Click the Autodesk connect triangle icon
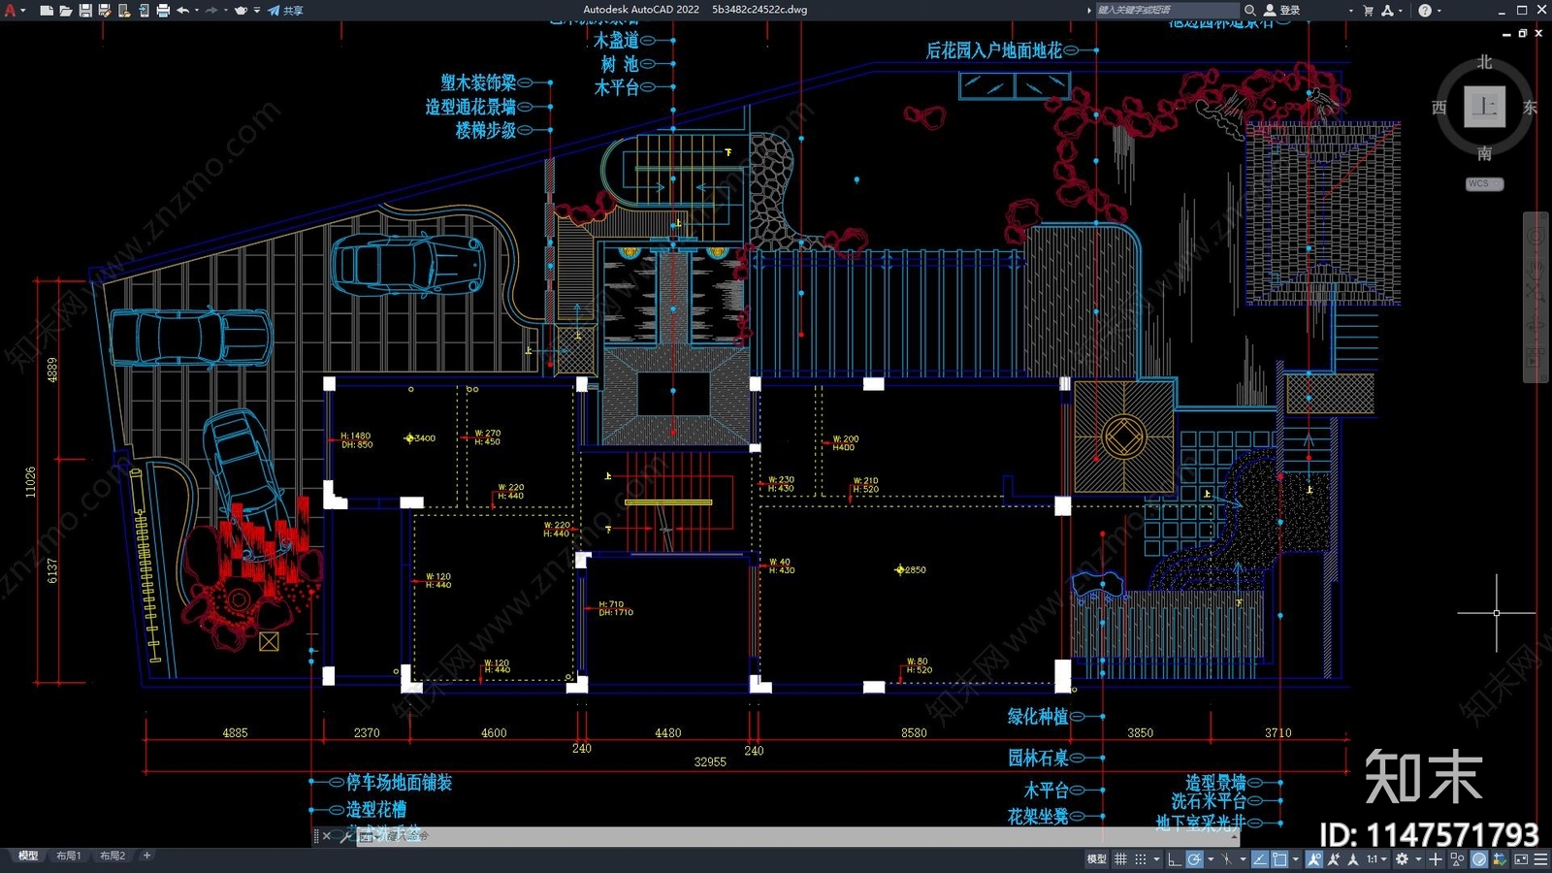Image resolution: width=1552 pixels, height=873 pixels. click(1388, 10)
